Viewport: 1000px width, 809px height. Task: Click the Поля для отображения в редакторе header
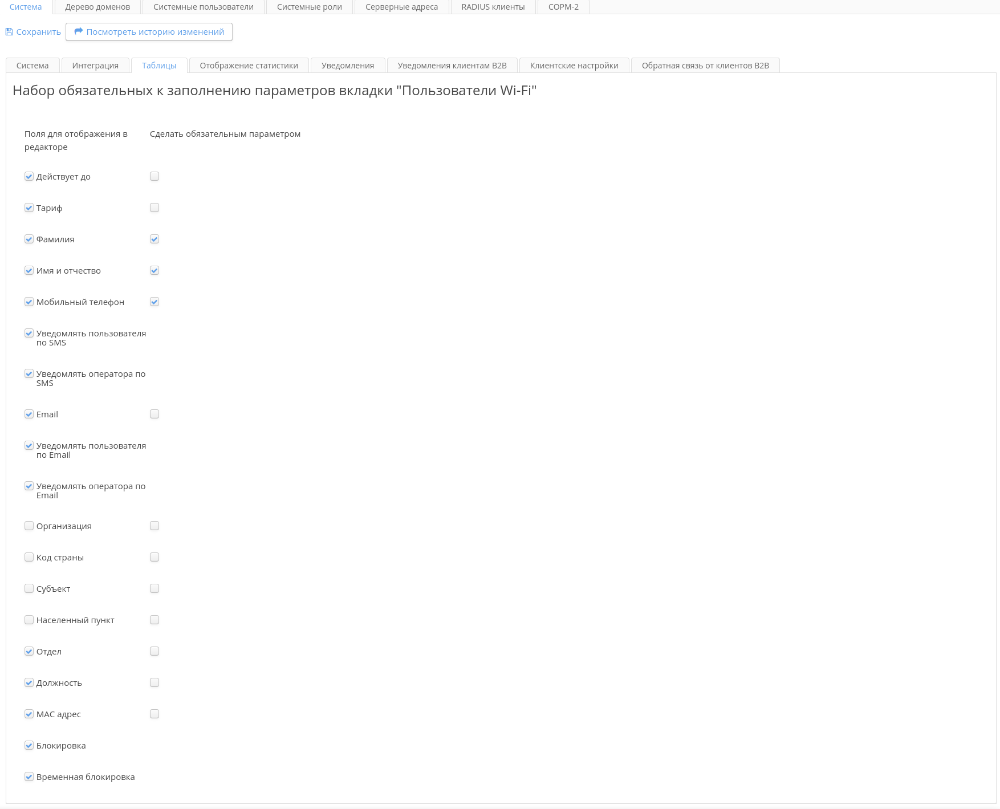click(76, 140)
